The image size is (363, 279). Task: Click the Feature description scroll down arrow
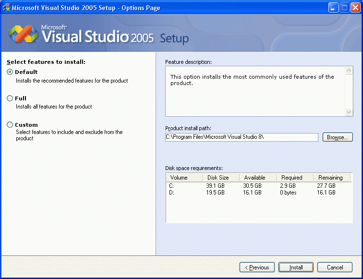[x=349, y=112]
